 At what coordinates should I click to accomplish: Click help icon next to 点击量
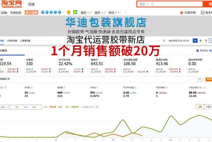31,88
